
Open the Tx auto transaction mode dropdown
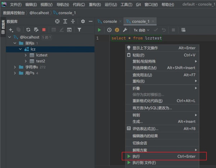click(141, 30)
